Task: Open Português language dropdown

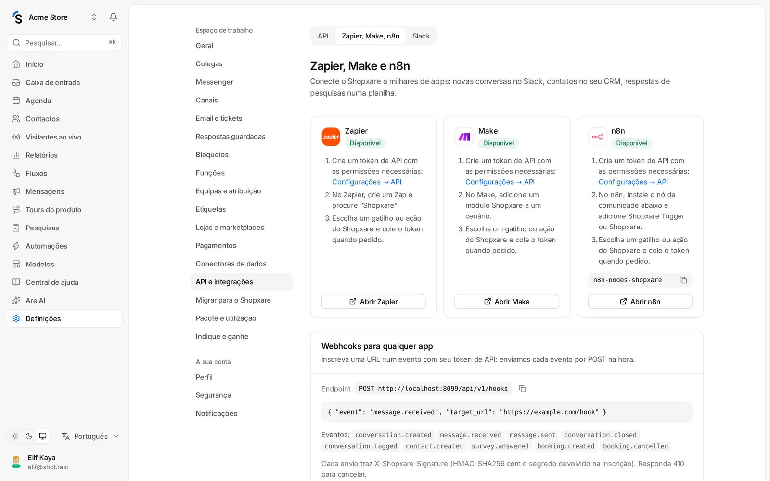Action: [x=90, y=436]
